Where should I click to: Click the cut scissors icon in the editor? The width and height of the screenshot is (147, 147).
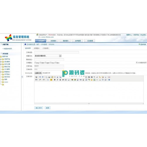58,77
